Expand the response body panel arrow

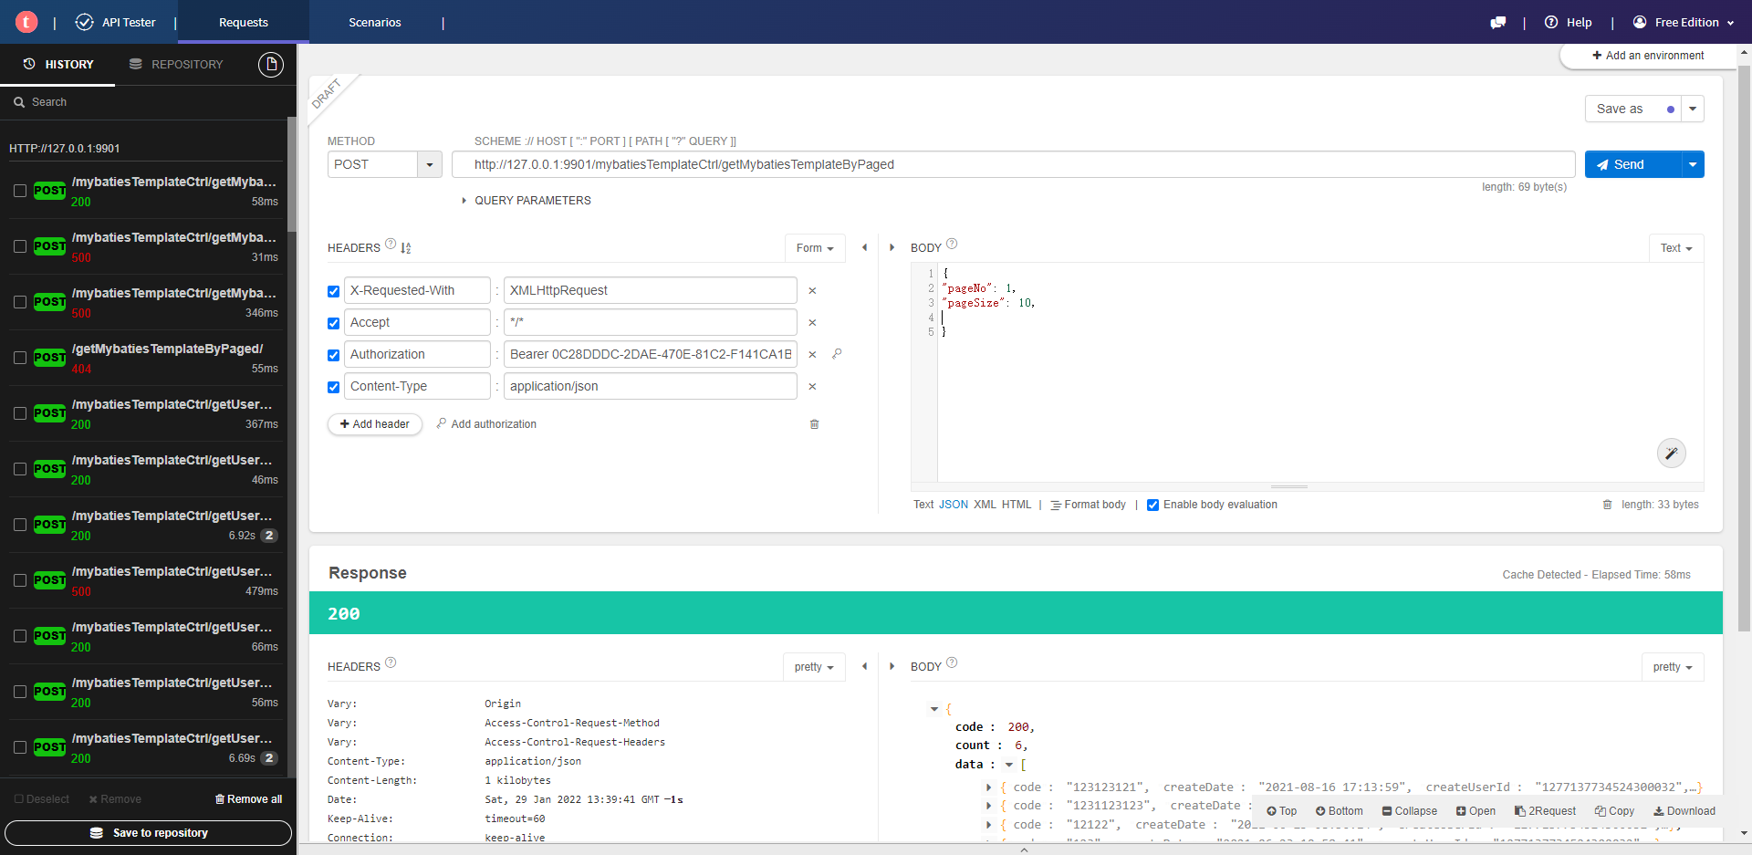892,666
